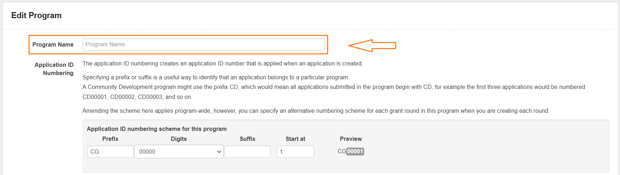Select the Start at number field
Screen dimensions: 620x175
tap(295, 152)
